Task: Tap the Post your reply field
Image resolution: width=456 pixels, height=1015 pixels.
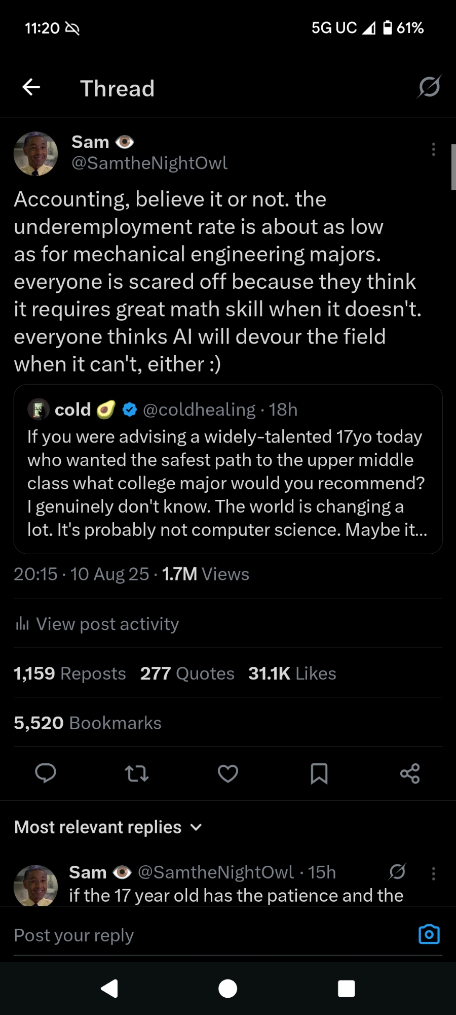Action: click(203, 935)
